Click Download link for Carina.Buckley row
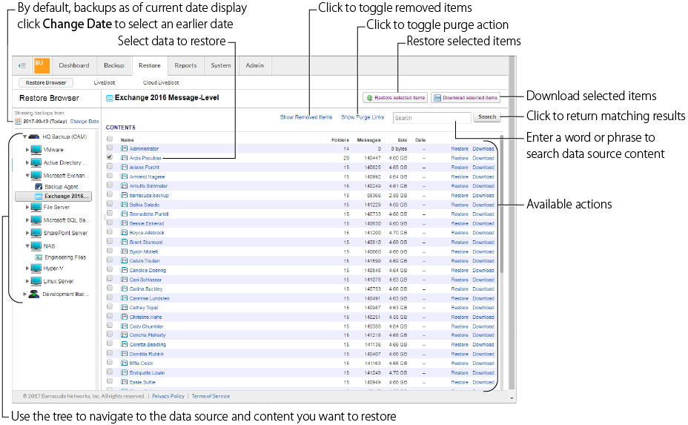688x425 pixels. click(x=483, y=289)
